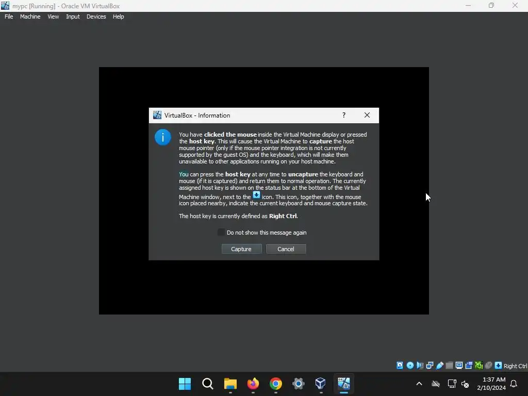Open Settings gear from taskbar
528x396 pixels.
(x=299, y=384)
